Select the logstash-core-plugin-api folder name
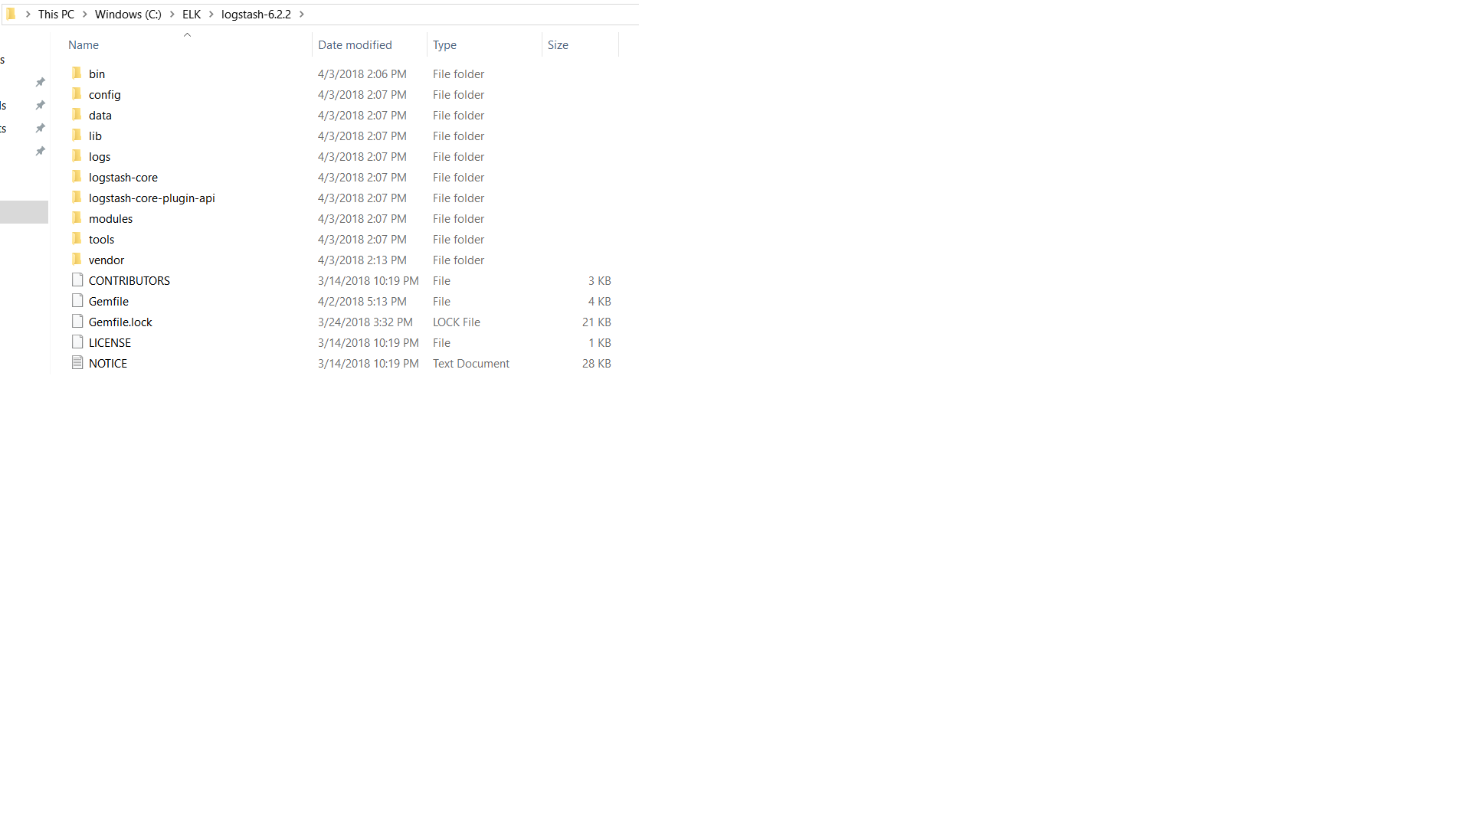 [x=152, y=198]
